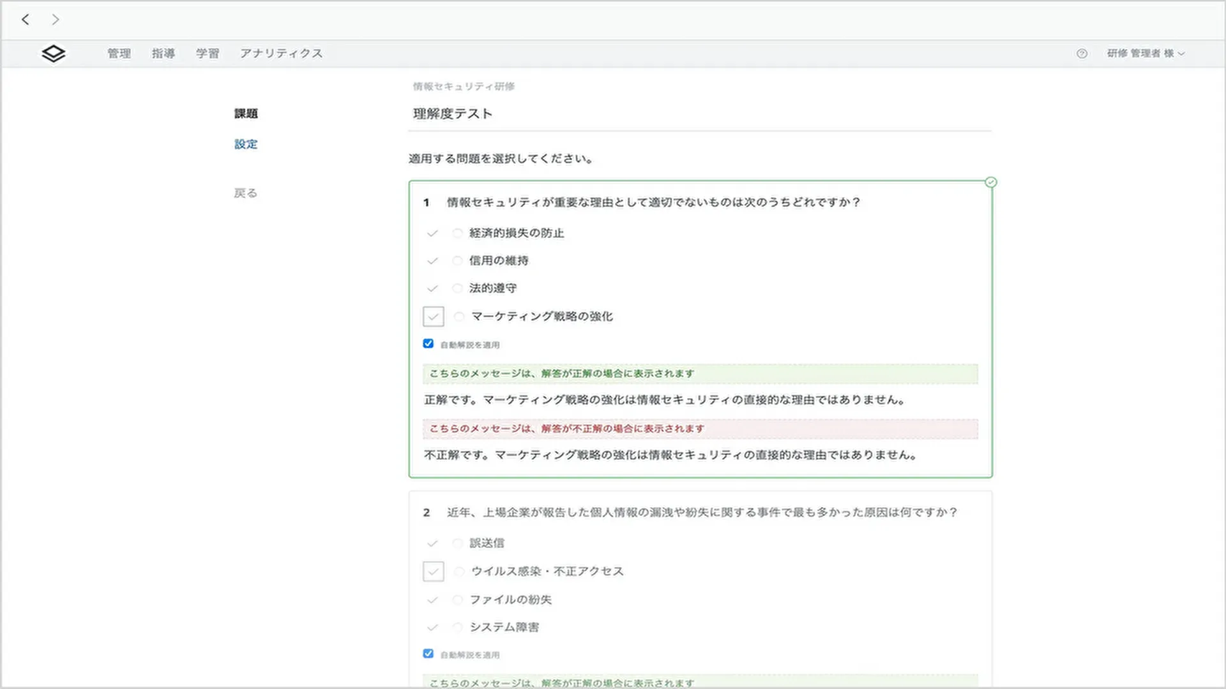Screen dimensions: 1226x689
Task: Expand the 研修 管理者 様 user dropdown
Action: click(x=1146, y=54)
